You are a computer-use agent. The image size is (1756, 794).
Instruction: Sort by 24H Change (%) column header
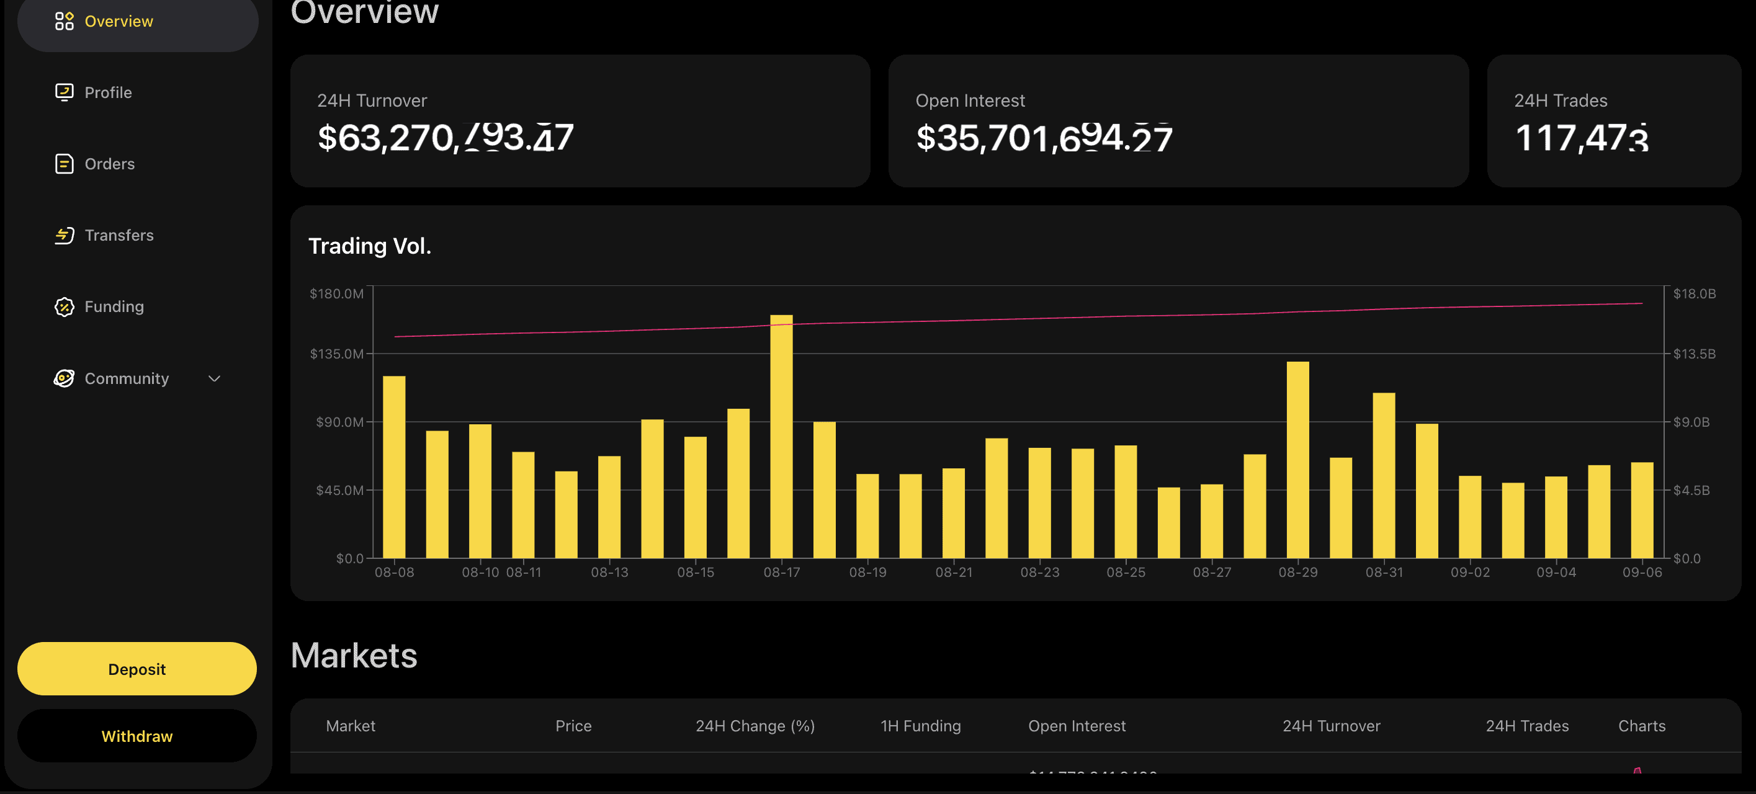755,726
